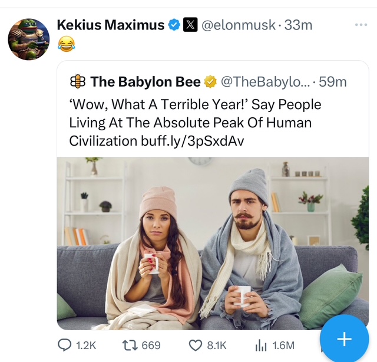Open the buff.ly/3pSxdAv link

[x=192, y=141]
